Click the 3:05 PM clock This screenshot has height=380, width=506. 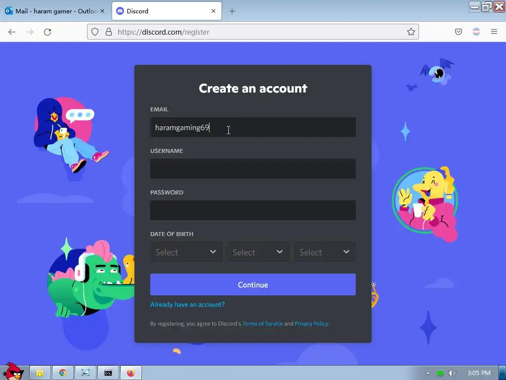479,373
